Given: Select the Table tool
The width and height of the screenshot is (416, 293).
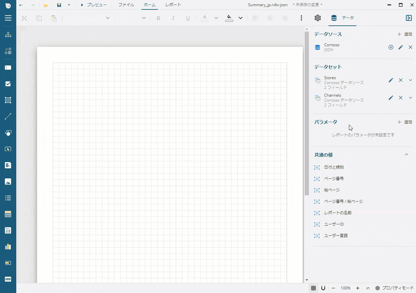Looking at the screenshot, I should (x=8, y=214).
